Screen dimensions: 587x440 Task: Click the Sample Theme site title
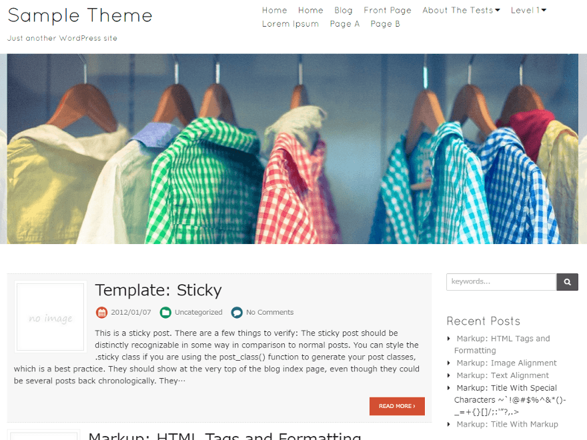tap(79, 15)
